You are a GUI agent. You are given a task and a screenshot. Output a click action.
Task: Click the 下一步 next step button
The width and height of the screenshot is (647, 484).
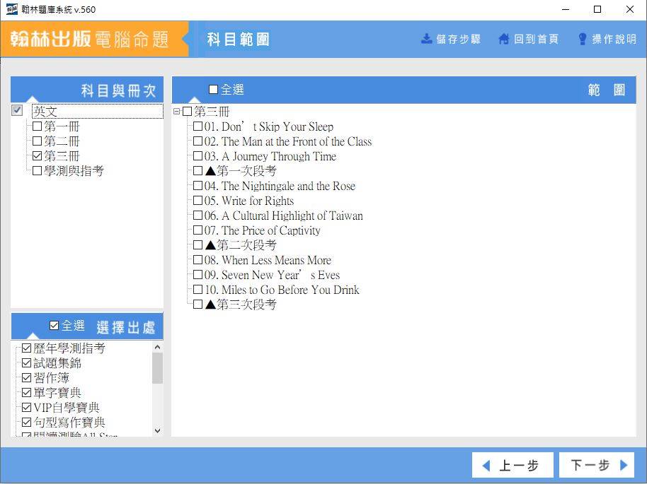pos(597,466)
